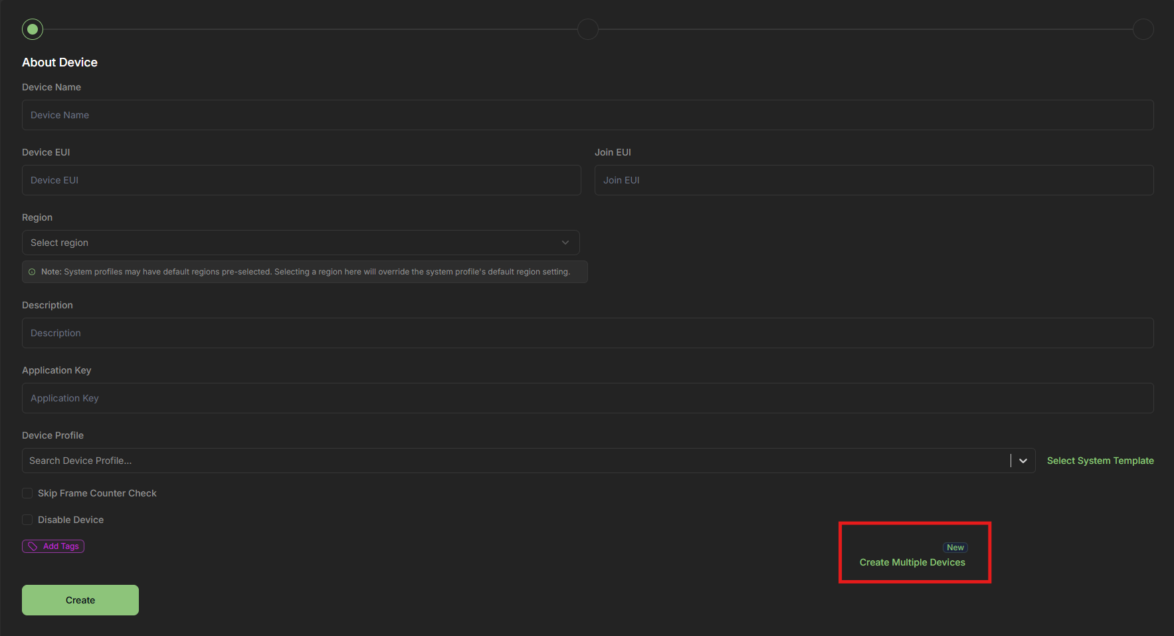This screenshot has height=636, width=1174.
Task: Click the Create button
Action: click(x=80, y=599)
